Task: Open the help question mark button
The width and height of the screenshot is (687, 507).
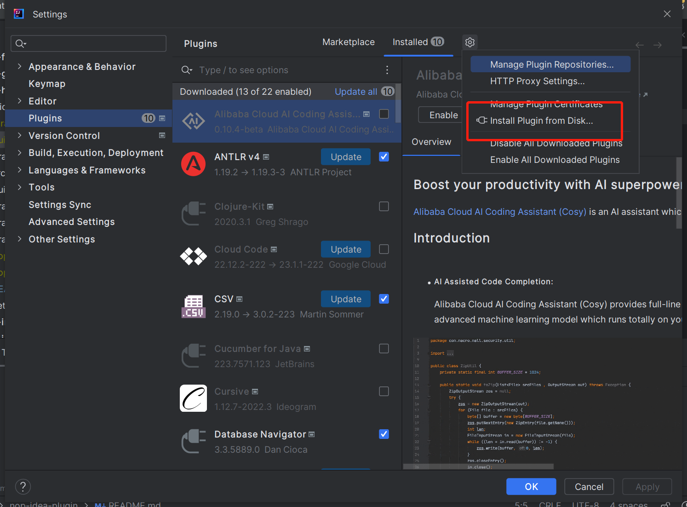Action: [23, 487]
